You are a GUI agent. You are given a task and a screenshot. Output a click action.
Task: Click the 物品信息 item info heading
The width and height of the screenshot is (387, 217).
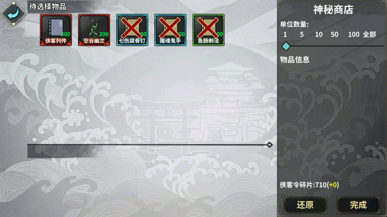click(295, 60)
